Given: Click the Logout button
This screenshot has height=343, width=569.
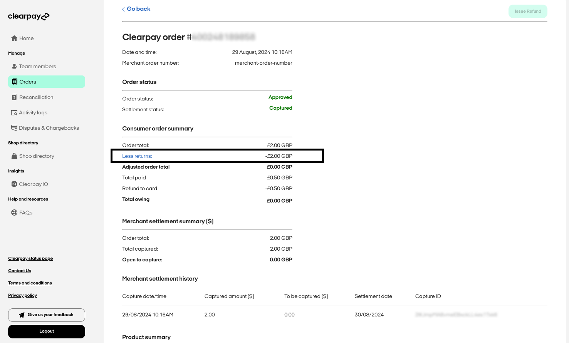Looking at the screenshot, I should point(46,331).
